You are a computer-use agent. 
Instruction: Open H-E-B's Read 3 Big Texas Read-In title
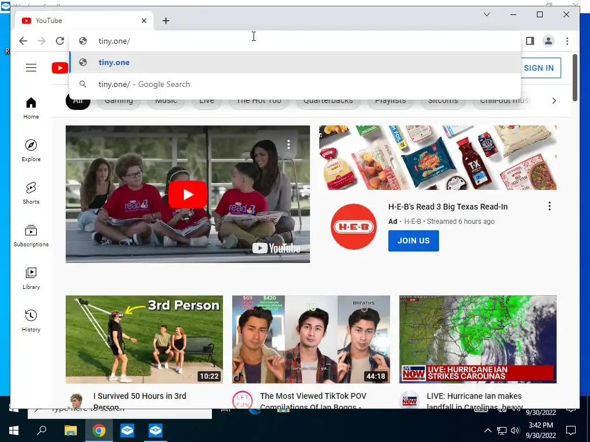[x=448, y=207]
